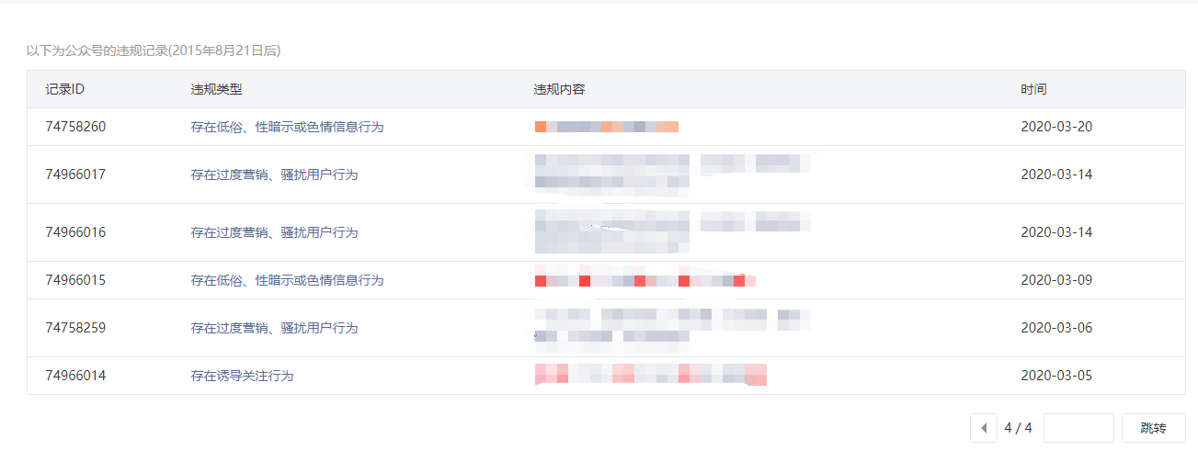Open violation type for record 74758259
The height and width of the screenshot is (473, 1198).
(274, 328)
